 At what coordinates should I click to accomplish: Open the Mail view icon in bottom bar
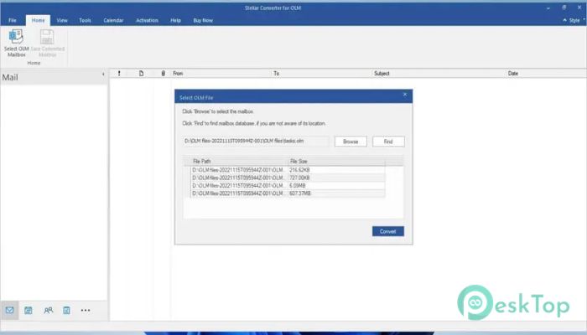tap(9, 310)
